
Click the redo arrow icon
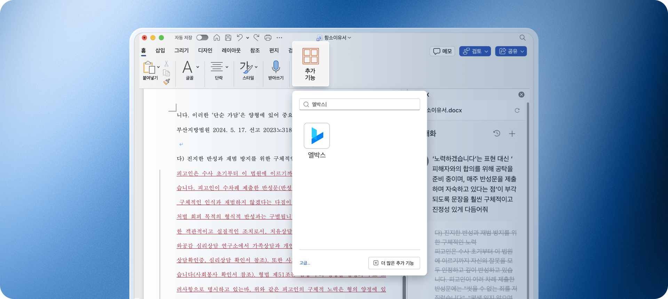point(256,38)
